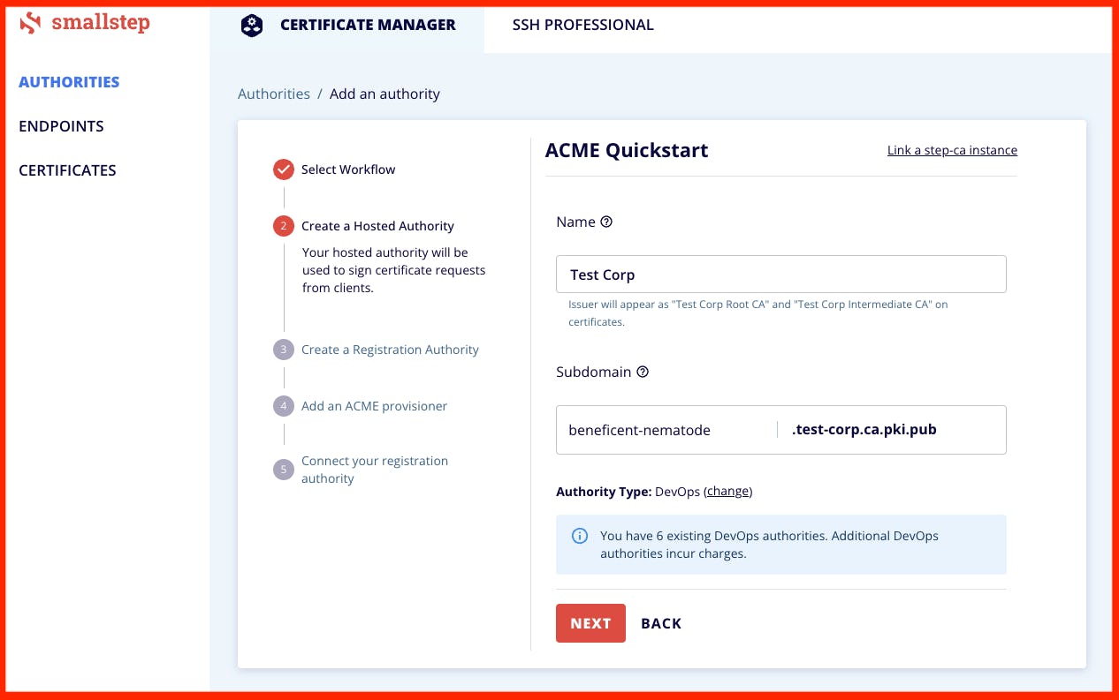Click the step 2 circle icon

click(x=283, y=226)
